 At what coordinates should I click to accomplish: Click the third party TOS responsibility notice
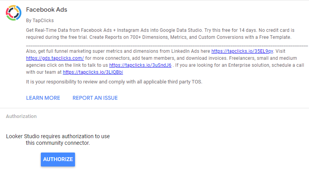(114, 82)
